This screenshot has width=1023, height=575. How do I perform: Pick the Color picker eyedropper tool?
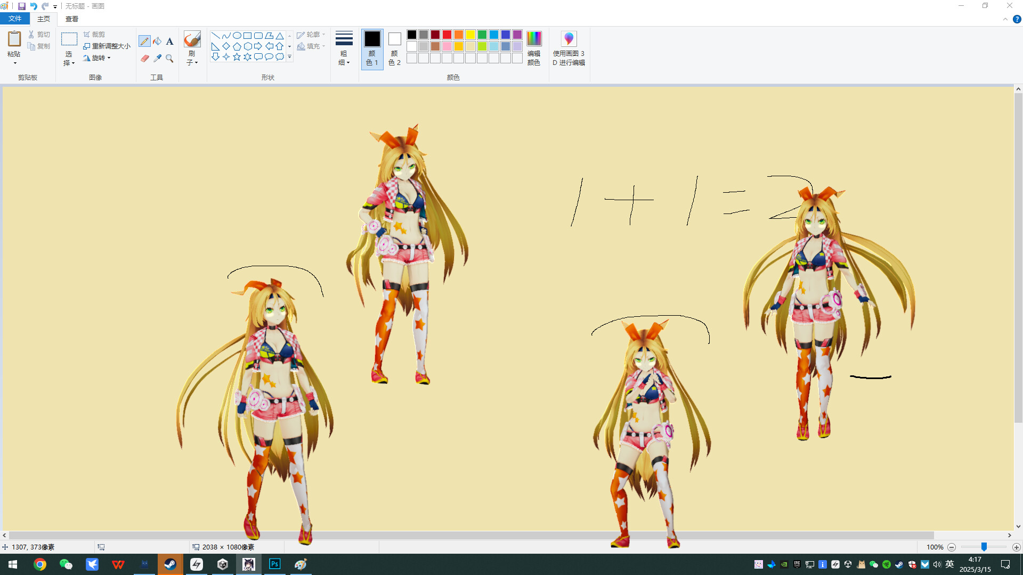[157, 59]
